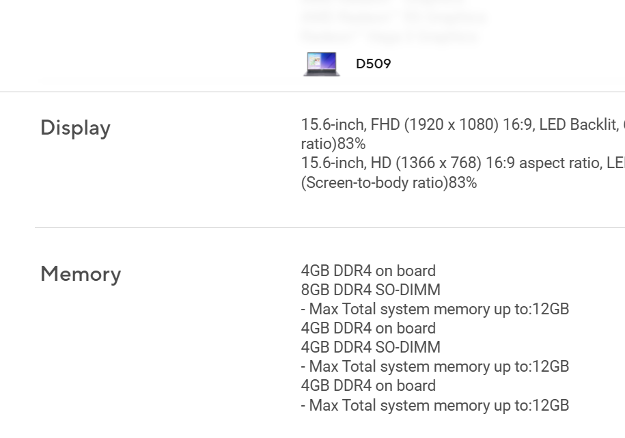The width and height of the screenshot is (625, 438).
Task: Click the "12GB" value in the last memory line
Action: point(551,405)
